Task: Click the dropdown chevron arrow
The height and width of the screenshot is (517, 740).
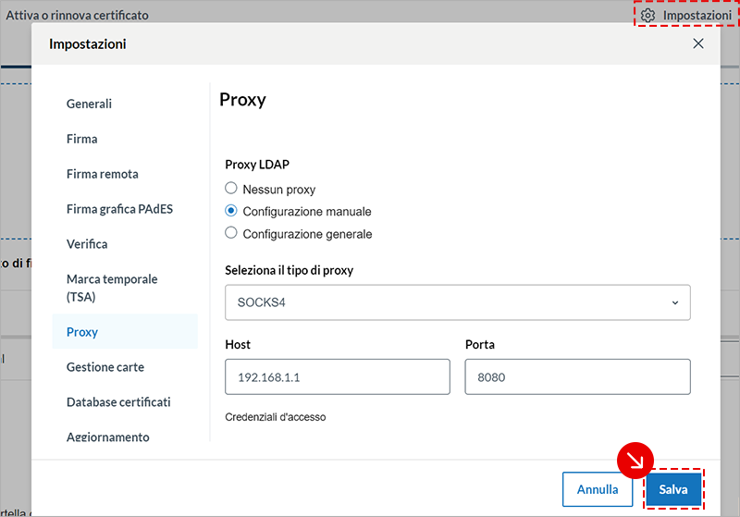Action: pos(674,302)
